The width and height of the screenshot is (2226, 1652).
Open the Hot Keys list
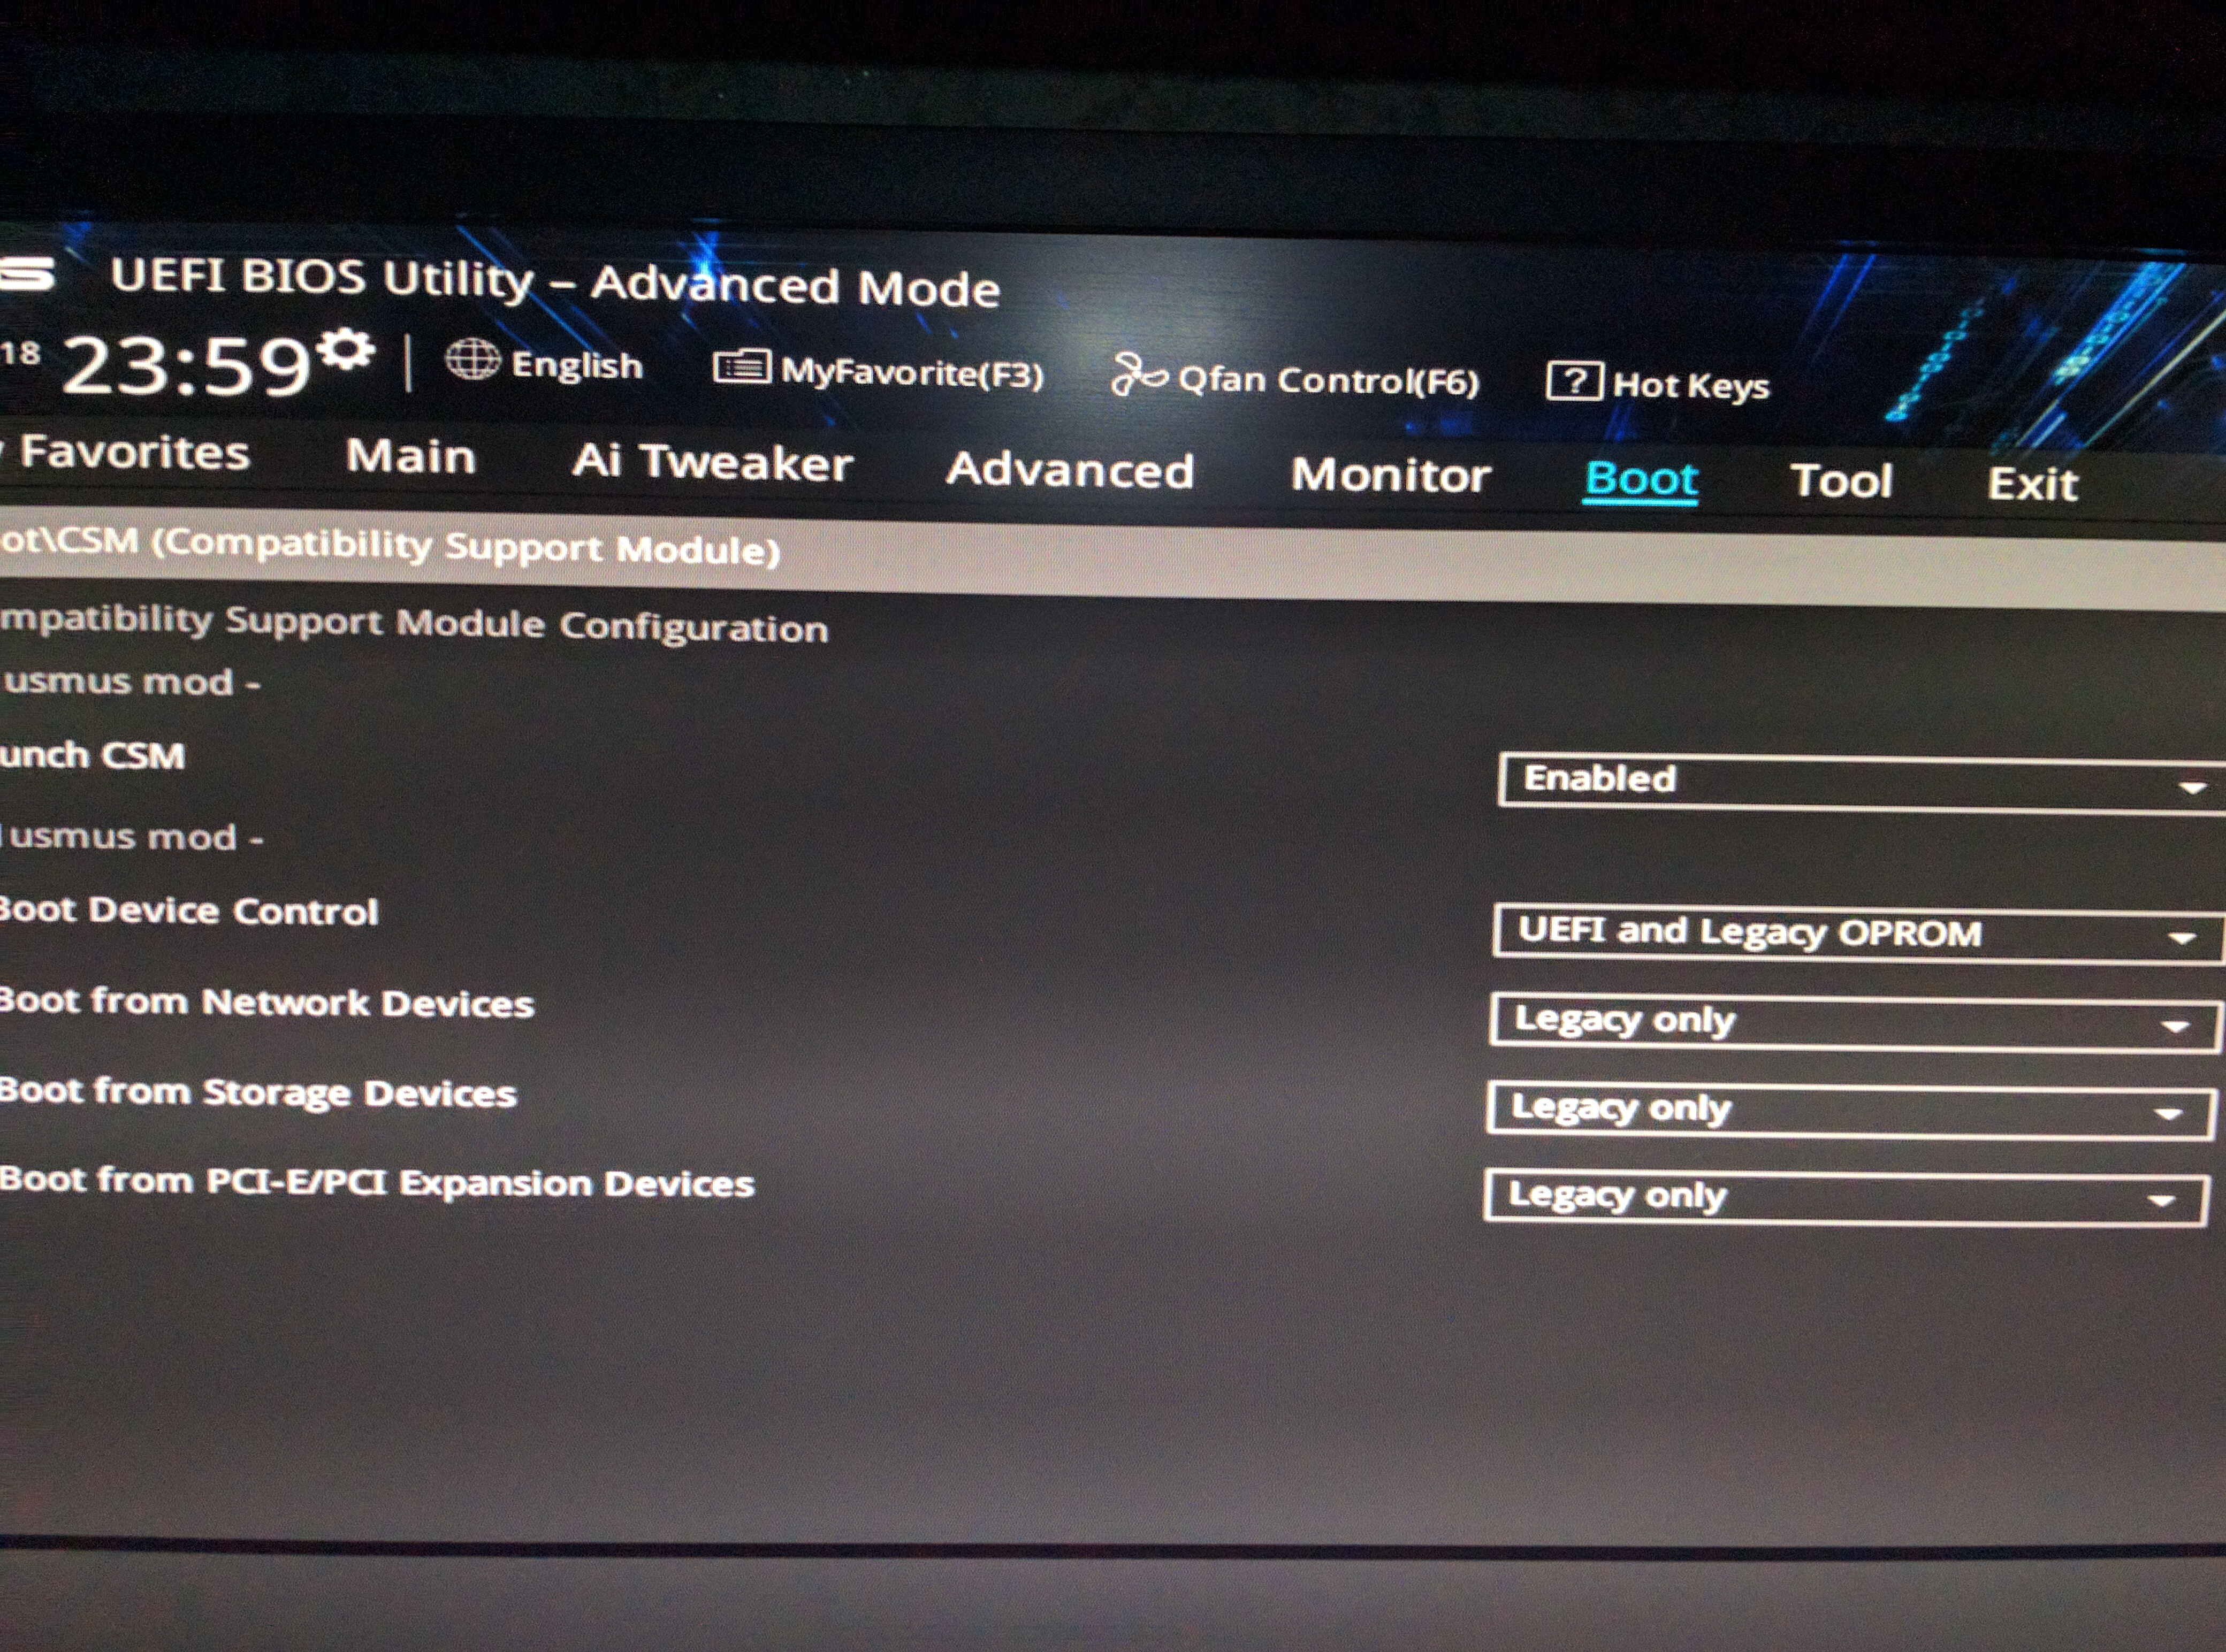(x=1690, y=385)
